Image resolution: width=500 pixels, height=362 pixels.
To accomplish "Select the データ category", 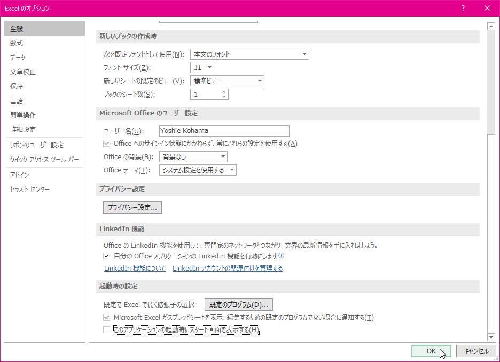I will coord(45,57).
